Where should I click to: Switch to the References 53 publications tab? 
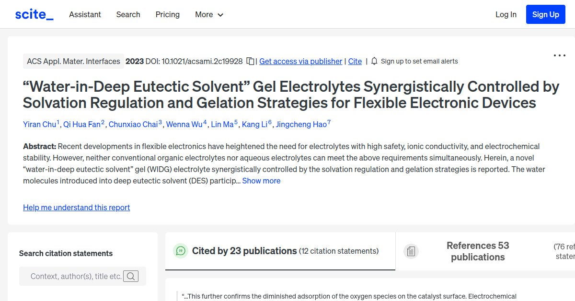(x=478, y=251)
